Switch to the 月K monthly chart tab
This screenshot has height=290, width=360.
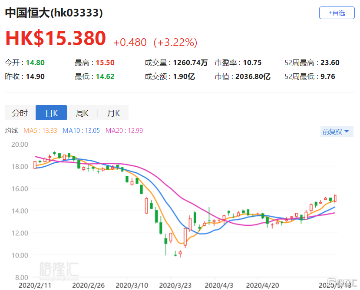[113, 113]
